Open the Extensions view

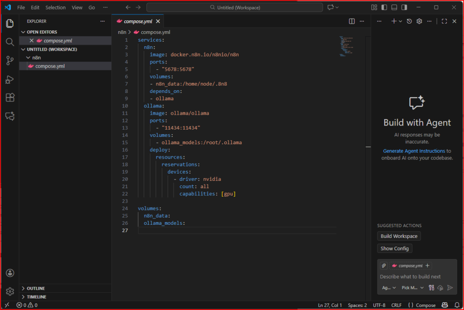[x=10, y=97]
